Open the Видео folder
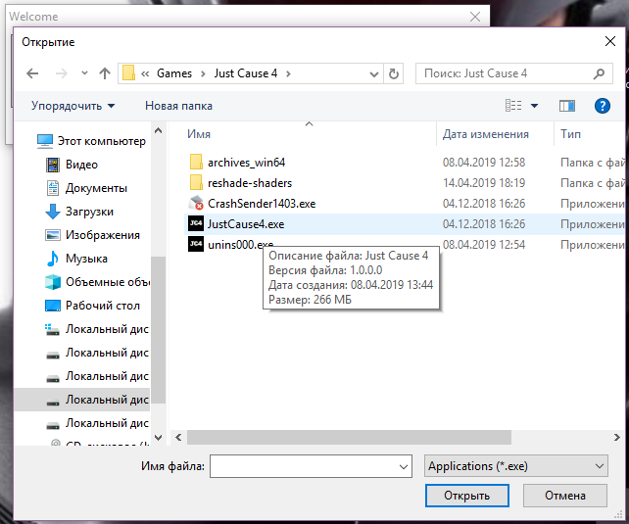629x524 pixels. [x=73, y=165]
